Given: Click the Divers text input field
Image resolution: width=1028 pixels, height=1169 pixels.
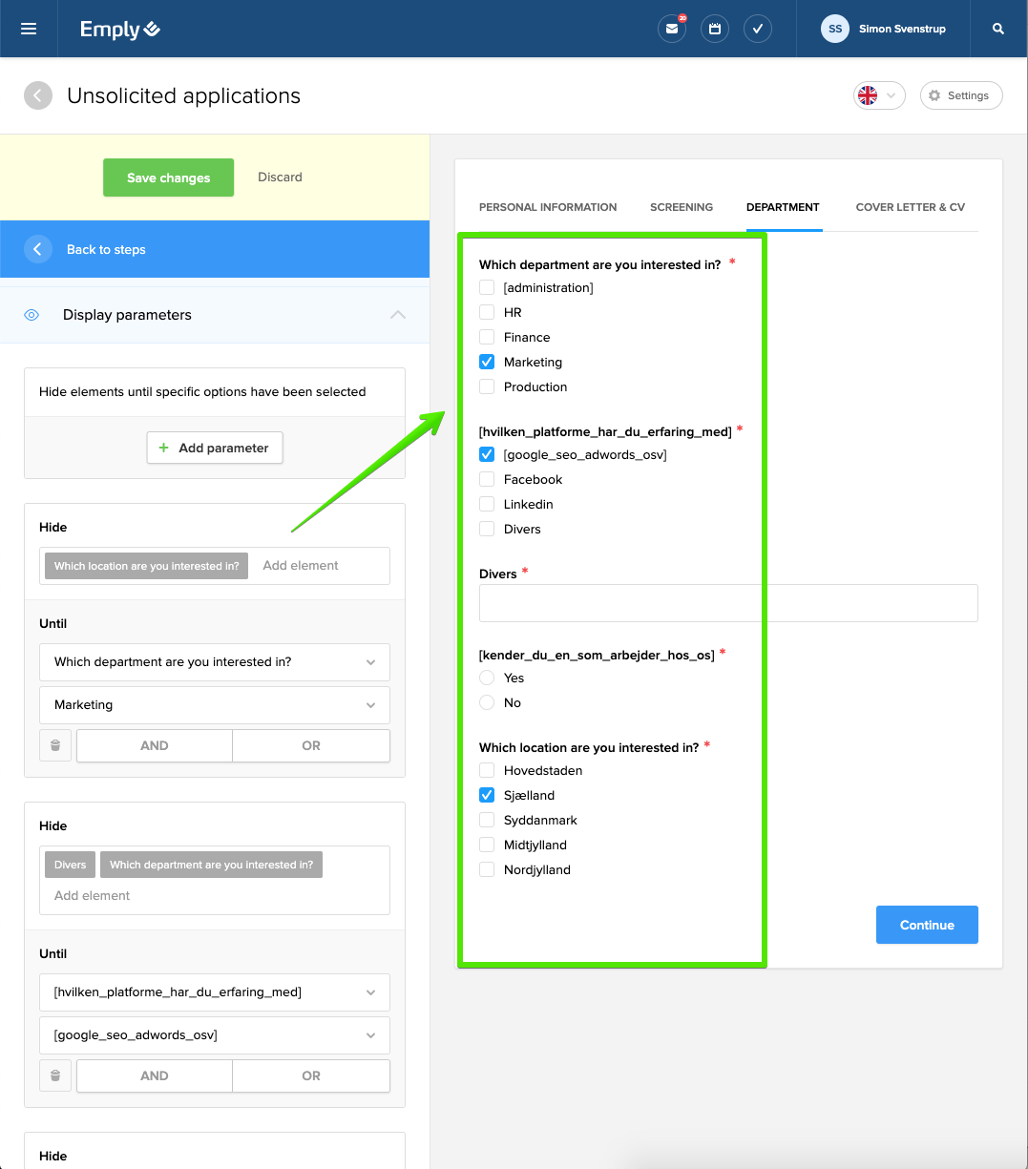Looking at the screenshot, I should click(x=728, y=603).
